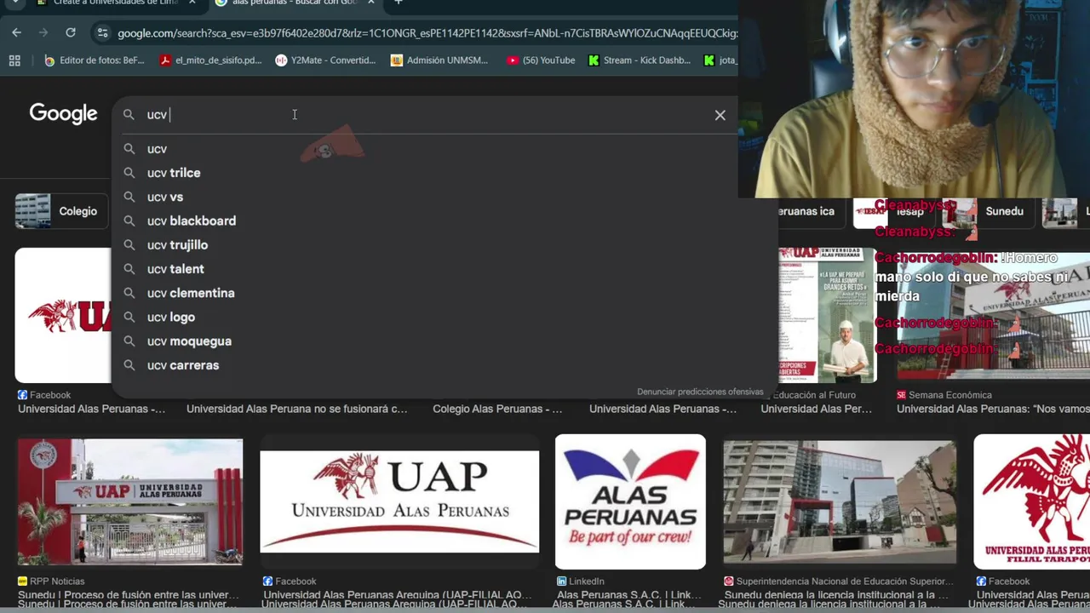Open the apps grid in bookmarks bar
Viewport: 1090px width, 613px height.
[14, 60]
